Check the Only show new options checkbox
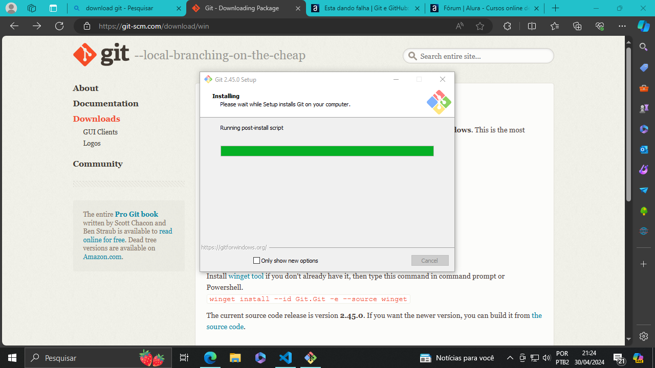Image resolution: width=655 pixels, height=368 pixels. coord(257,261)
